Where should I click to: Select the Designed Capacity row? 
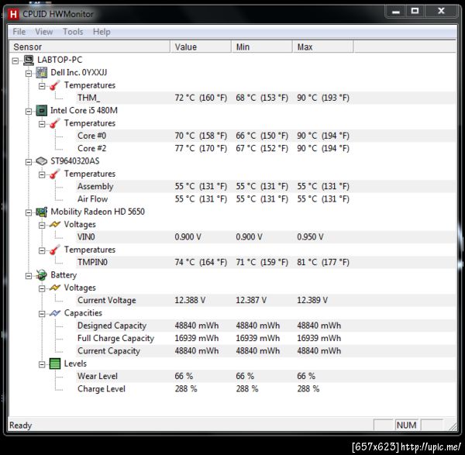[x=265, y=326]
